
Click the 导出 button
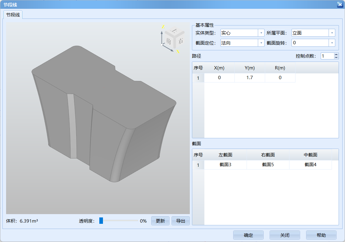180,221
